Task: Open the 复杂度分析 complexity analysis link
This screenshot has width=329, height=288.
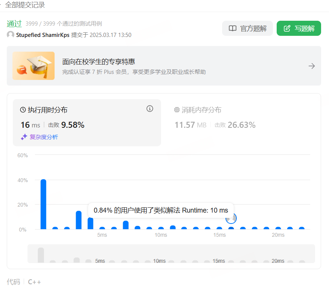Action: coord(44,137)
